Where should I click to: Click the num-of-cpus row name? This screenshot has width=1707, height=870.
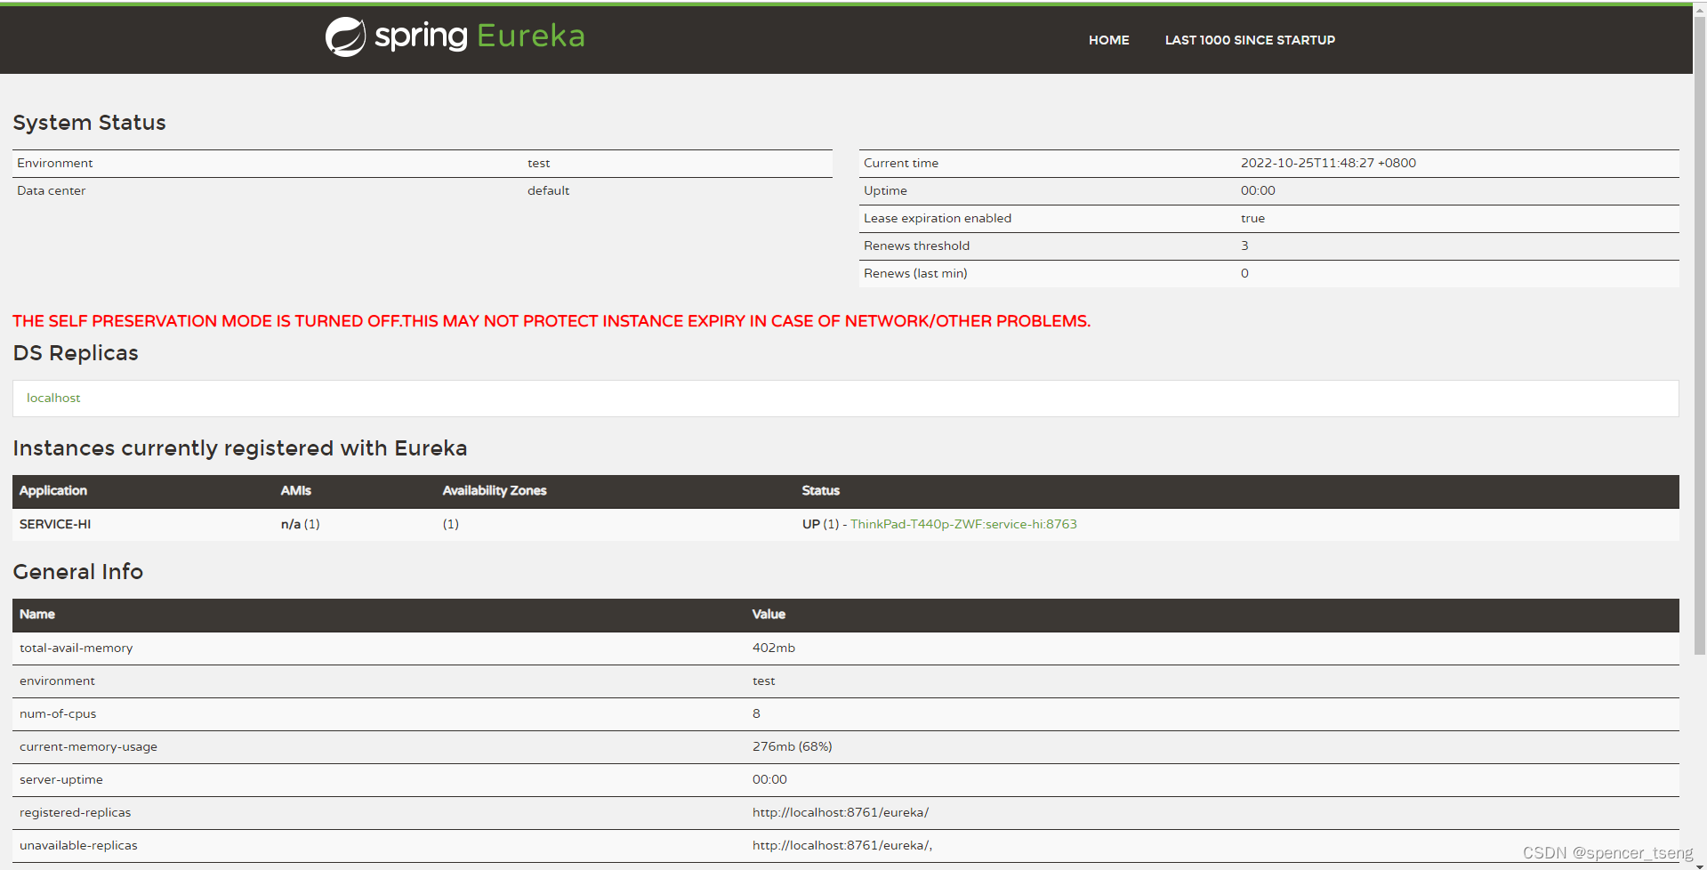pos(58,713)
